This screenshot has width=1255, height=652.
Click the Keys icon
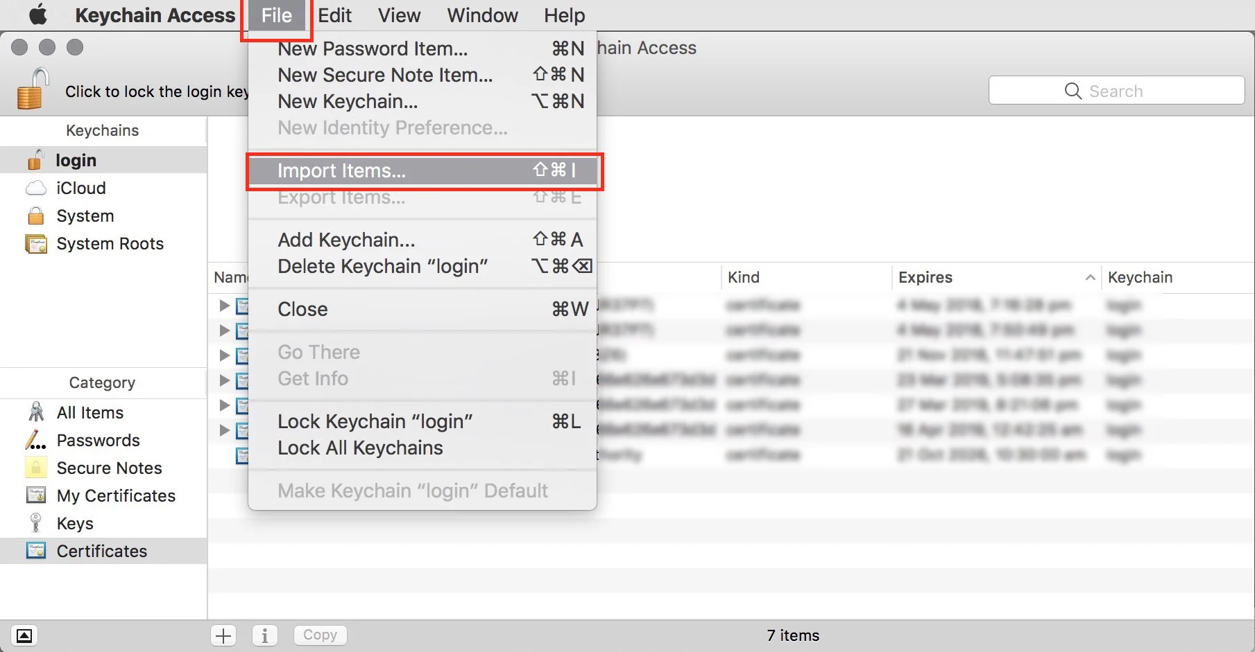tap(35, 522)
